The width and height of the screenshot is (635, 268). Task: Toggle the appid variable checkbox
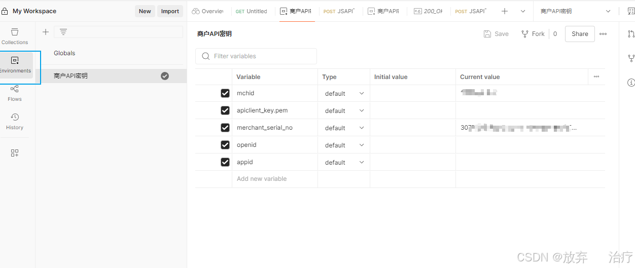[x=225, y=162]
